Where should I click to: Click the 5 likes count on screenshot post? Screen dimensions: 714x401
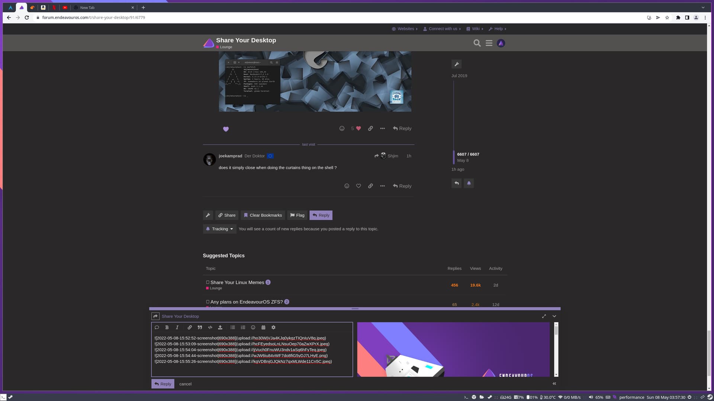(353, 128)
